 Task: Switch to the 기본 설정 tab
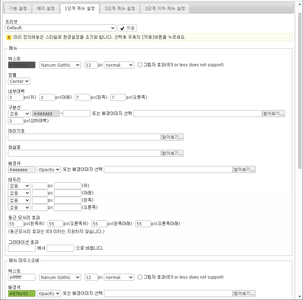[x=17, y=9]
